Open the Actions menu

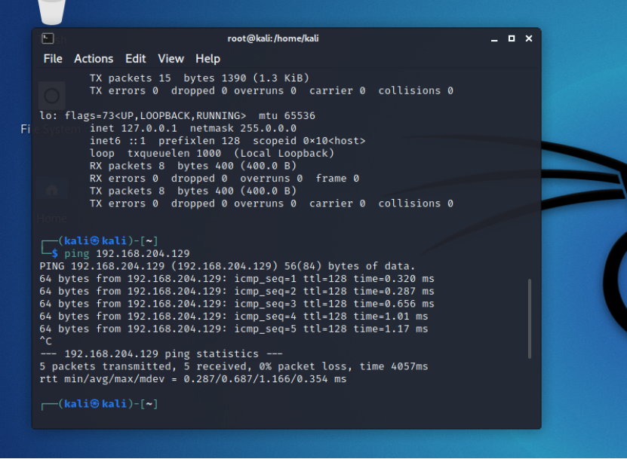(94, 59)
